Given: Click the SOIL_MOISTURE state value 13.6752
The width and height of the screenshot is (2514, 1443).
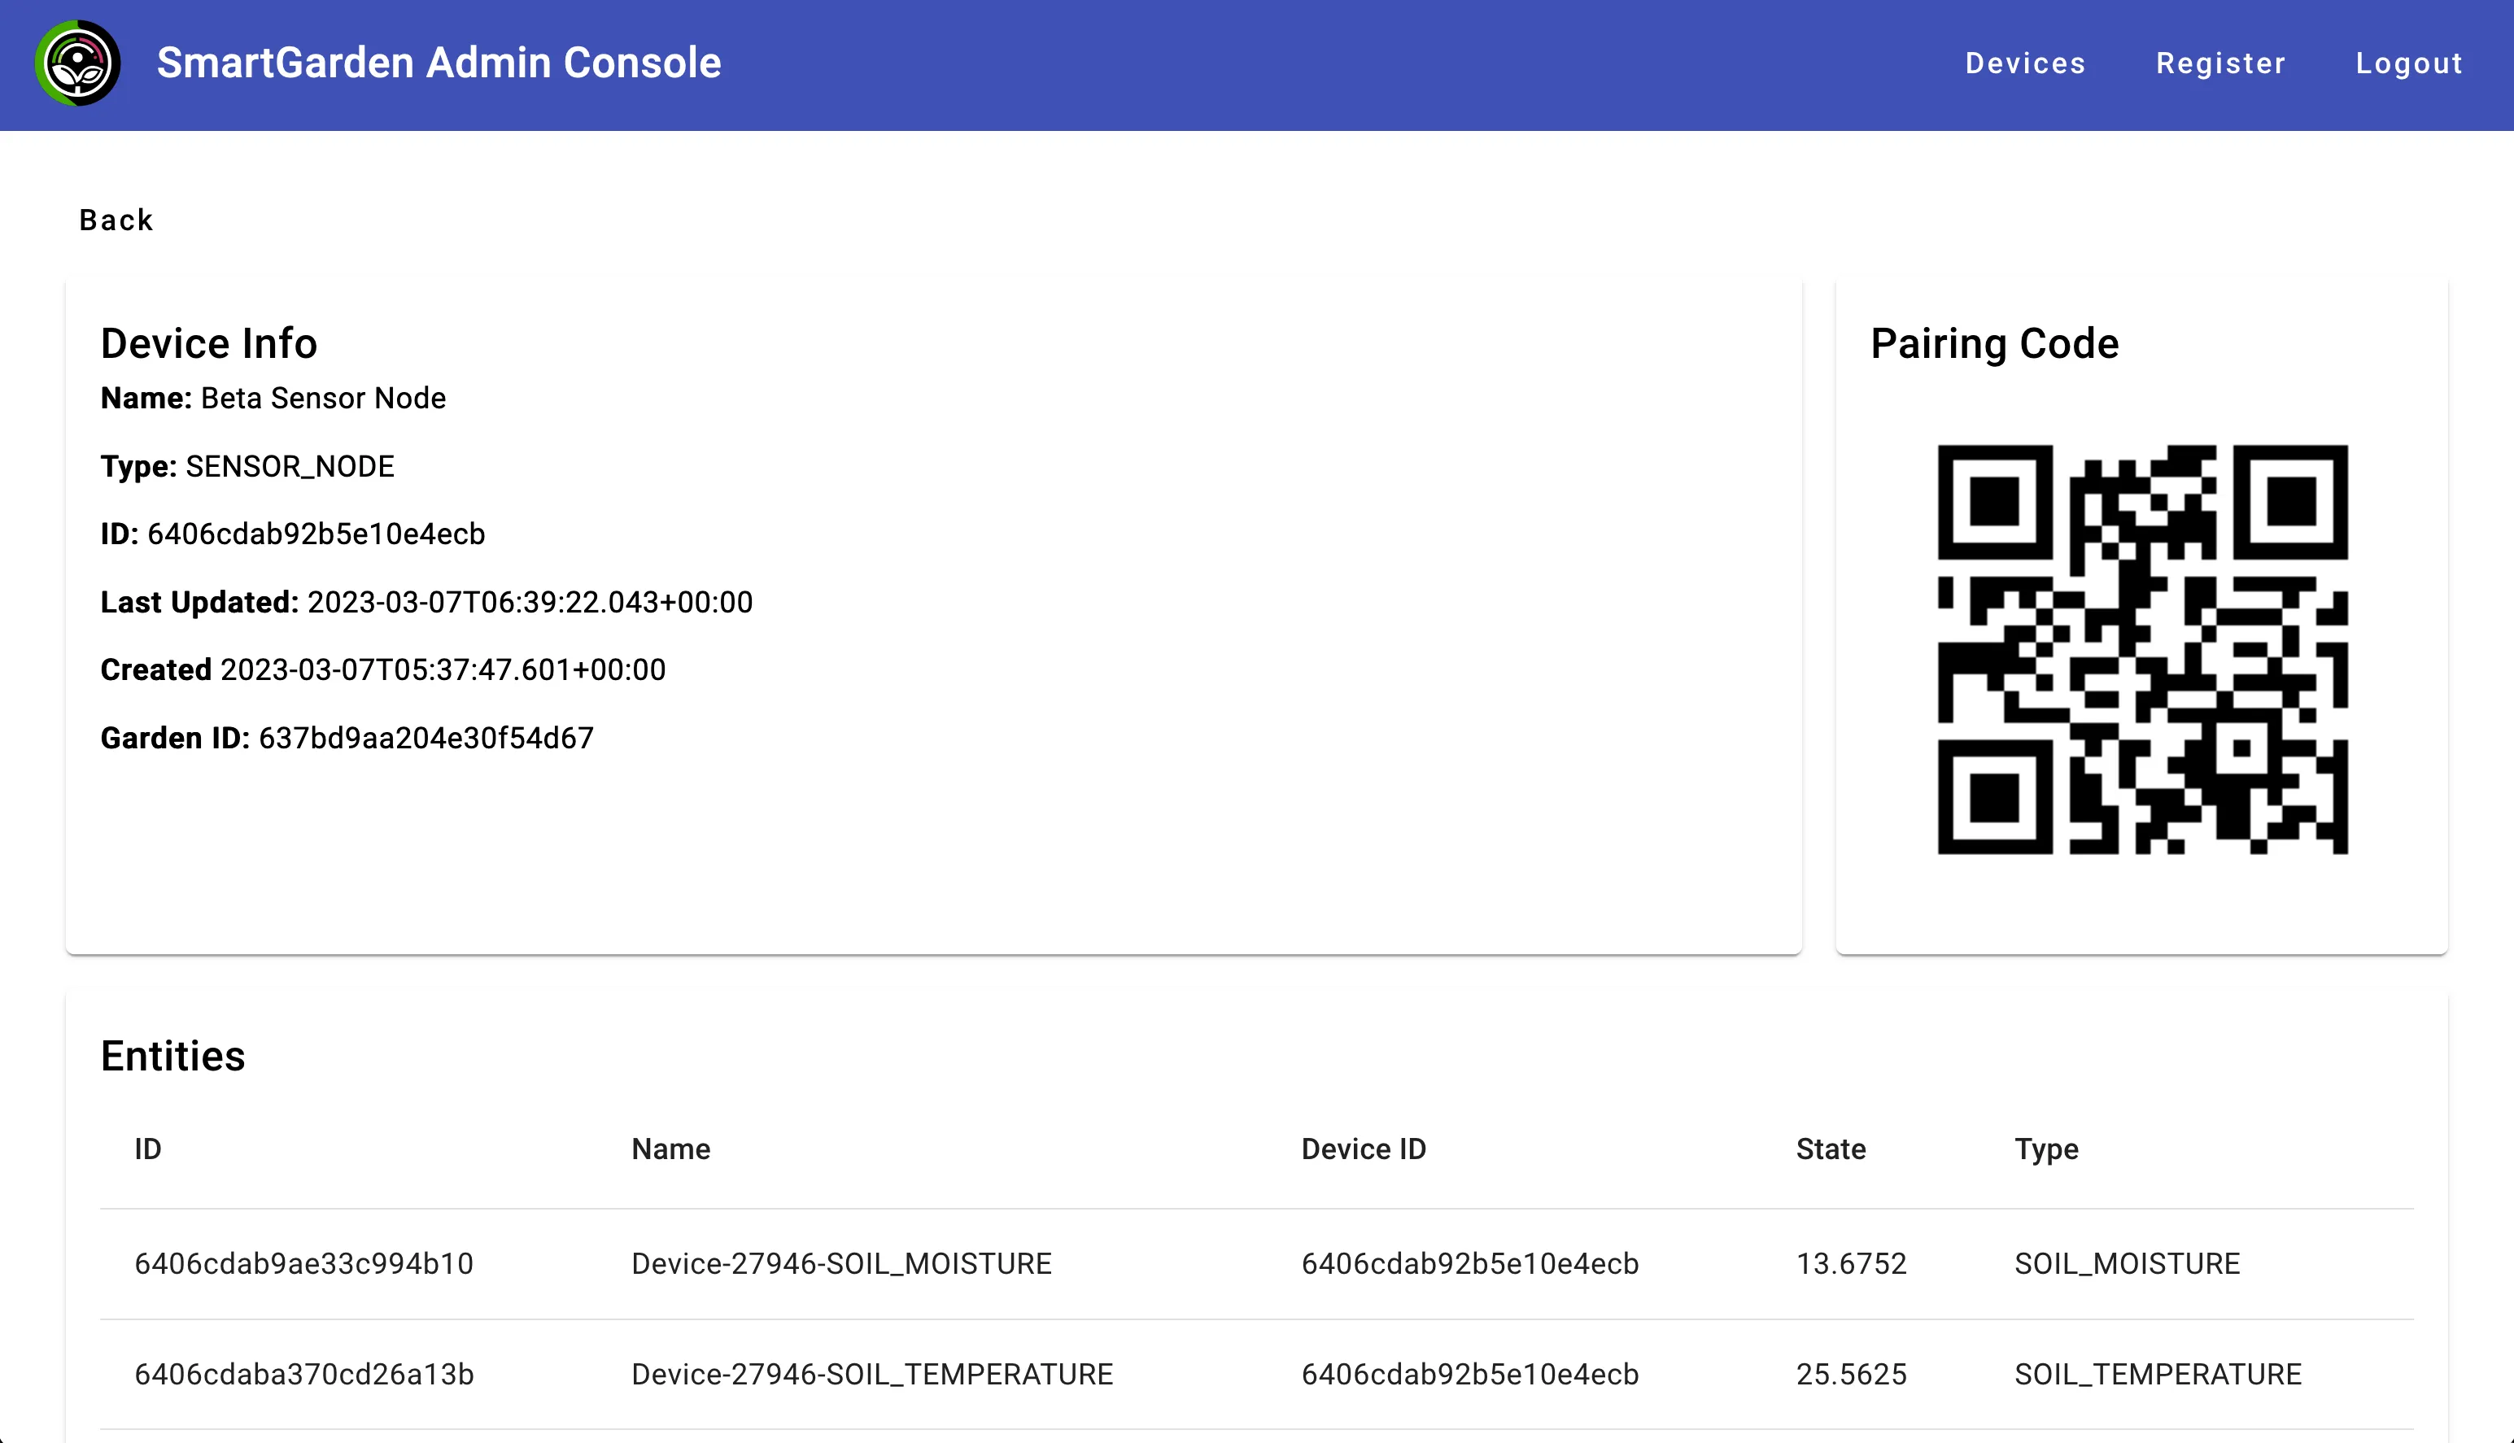Looking at the screenshot, I should click(1852, 1263).
